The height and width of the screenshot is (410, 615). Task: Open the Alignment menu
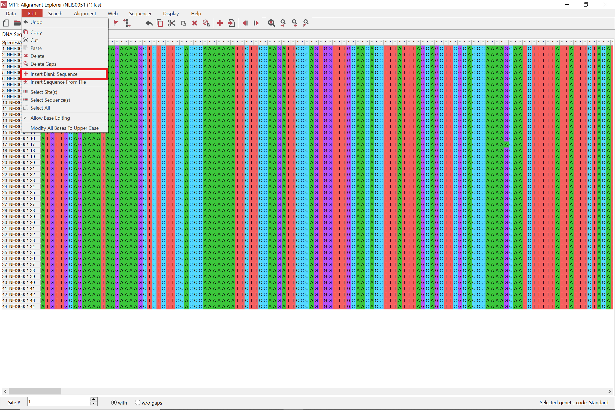[85, 14]
